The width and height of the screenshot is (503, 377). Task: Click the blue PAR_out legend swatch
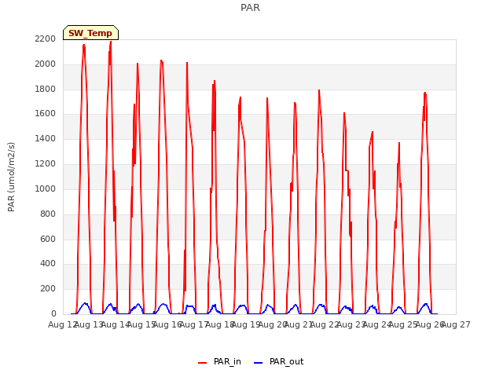pos(259,363)
